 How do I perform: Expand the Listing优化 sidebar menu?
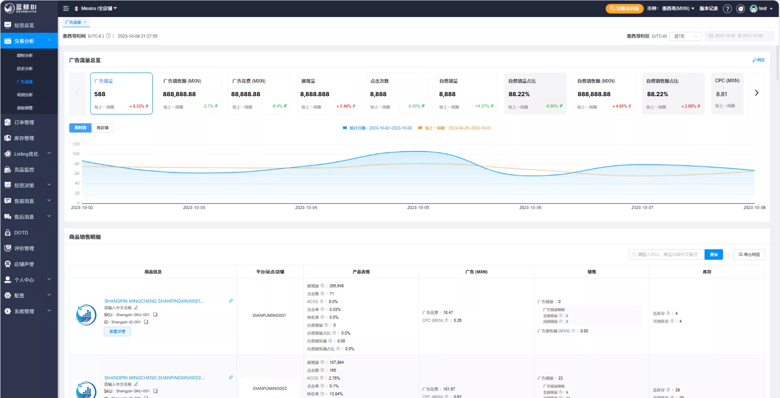(29, 154)
